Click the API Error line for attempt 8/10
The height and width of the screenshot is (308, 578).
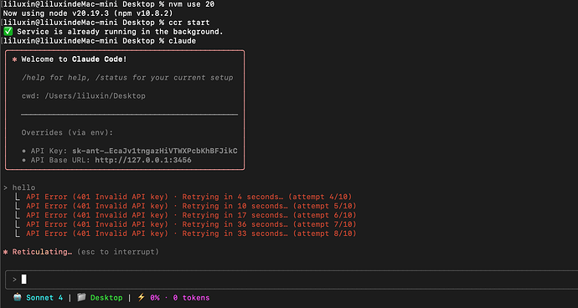[x=191, y=234]
